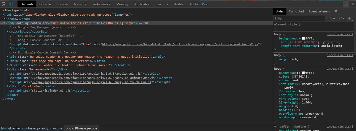Activate the inspect element picker icon
The image size is (356, 131).
4,4
